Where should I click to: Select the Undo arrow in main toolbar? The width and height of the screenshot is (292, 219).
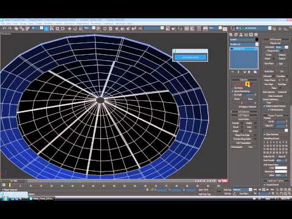tap(4, 29)
